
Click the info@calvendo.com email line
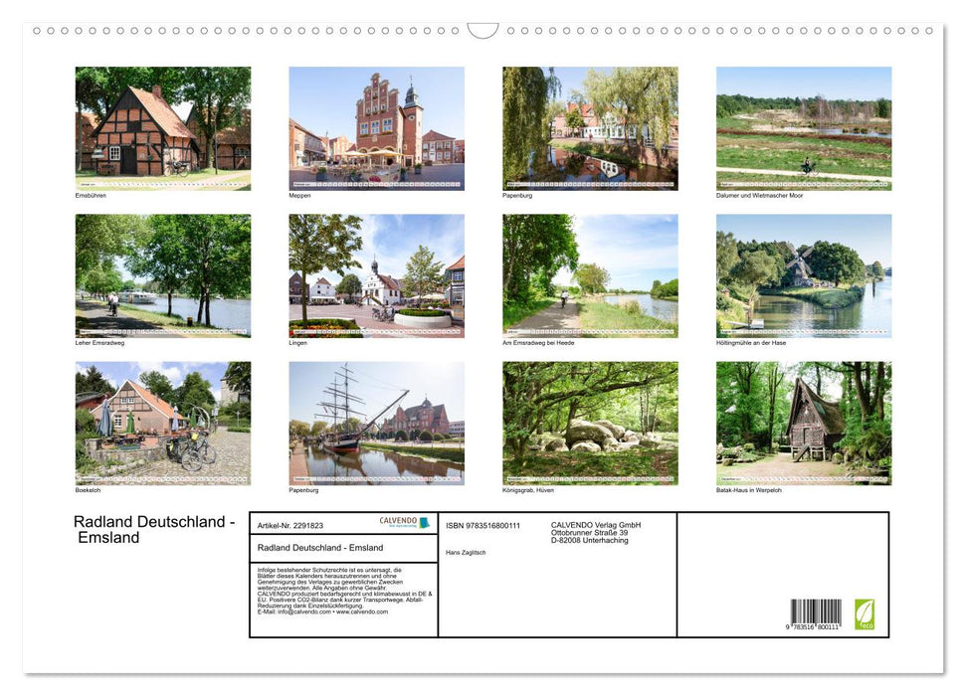322,611
